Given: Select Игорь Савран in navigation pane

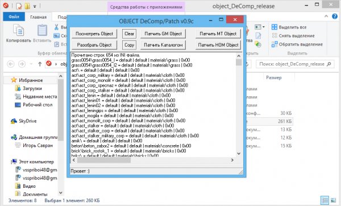Looking at the screenshot, I should (34, 145).
